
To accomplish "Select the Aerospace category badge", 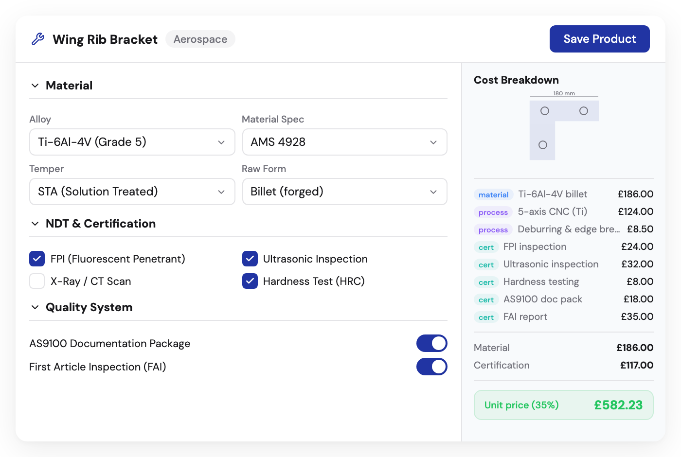I will (200, 39).
